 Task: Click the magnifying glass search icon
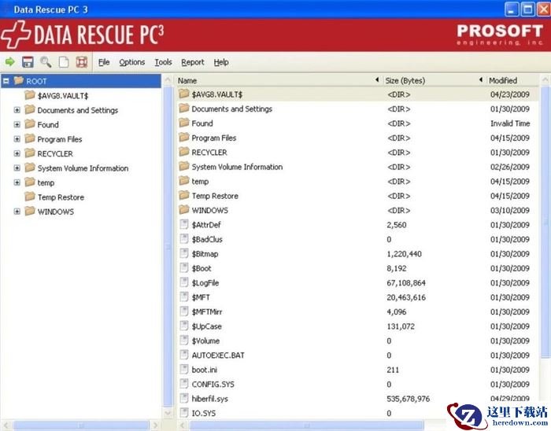point(46,62)
